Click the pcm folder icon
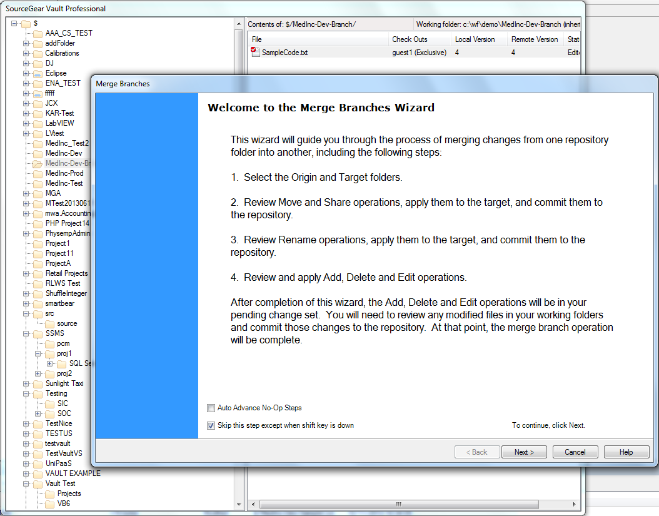 (49, 344)
